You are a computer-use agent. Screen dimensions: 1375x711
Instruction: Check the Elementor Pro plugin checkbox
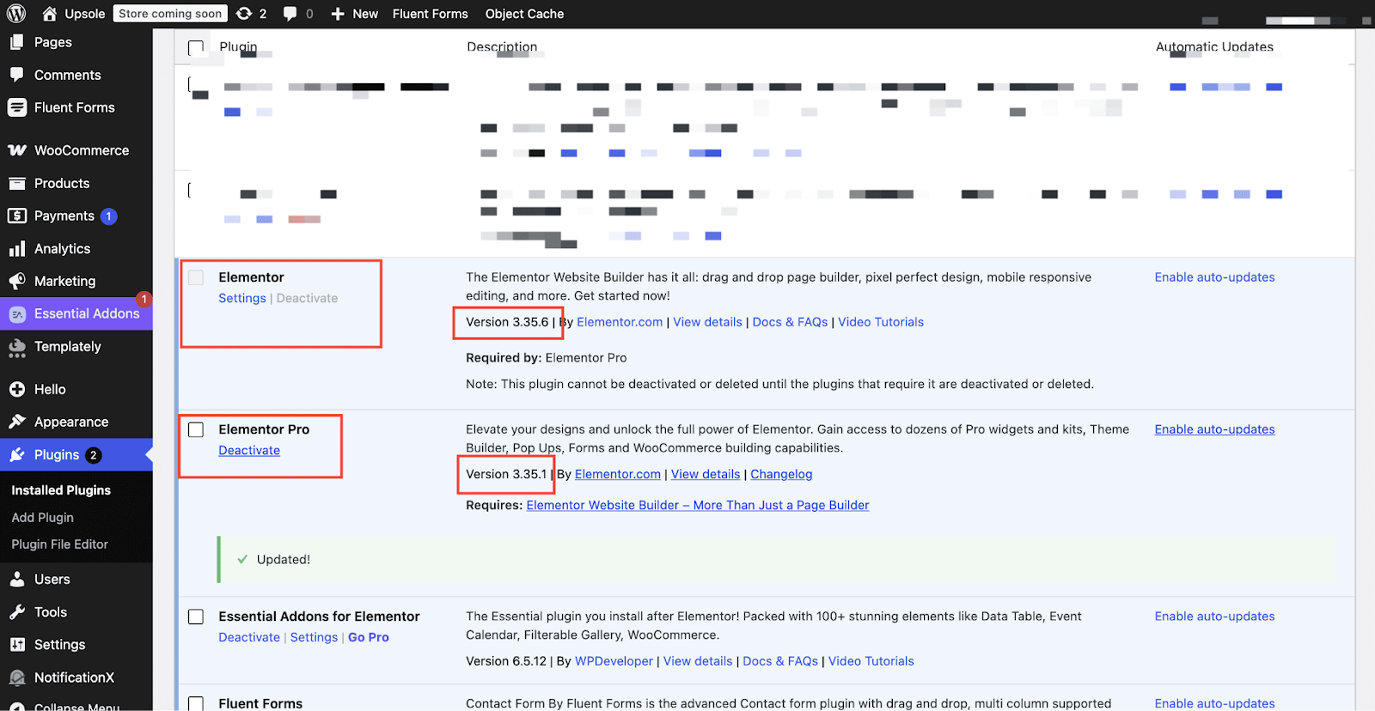[x=196, y=429]
